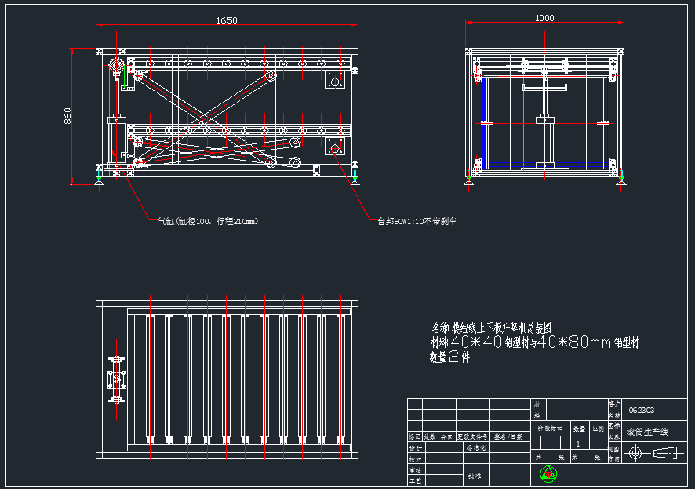Select the 1000 dimension text above side view
Image resolution: width=695 pixels, height=489 pixels.
(544, 18)
